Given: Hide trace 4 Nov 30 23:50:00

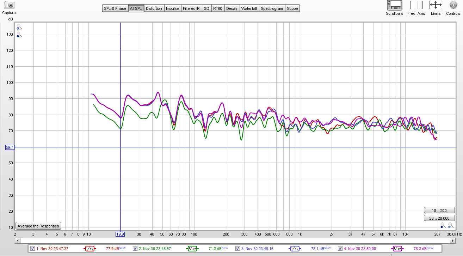Looking at the screenshot, I should (x=340, y=249).
